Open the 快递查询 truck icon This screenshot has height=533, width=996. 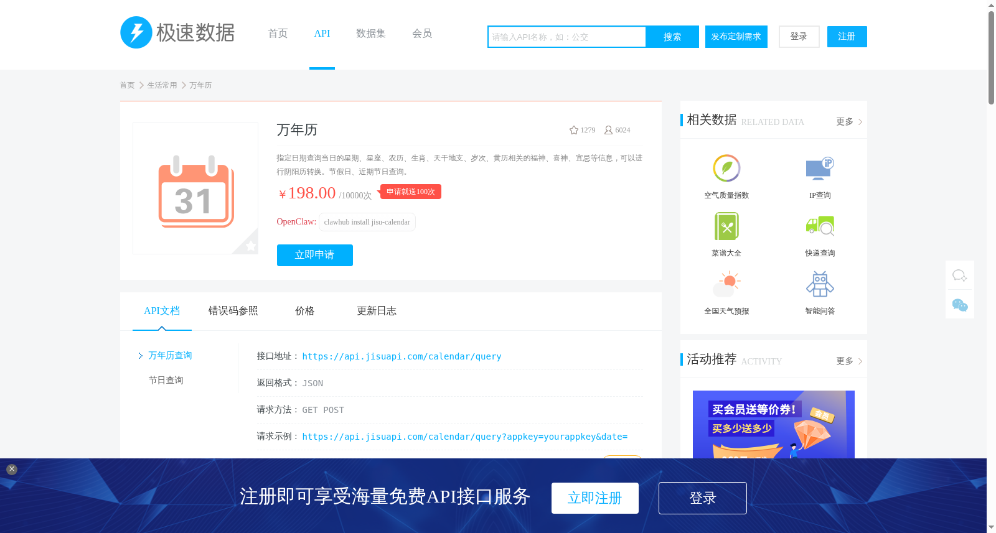[x=820, y=226]
